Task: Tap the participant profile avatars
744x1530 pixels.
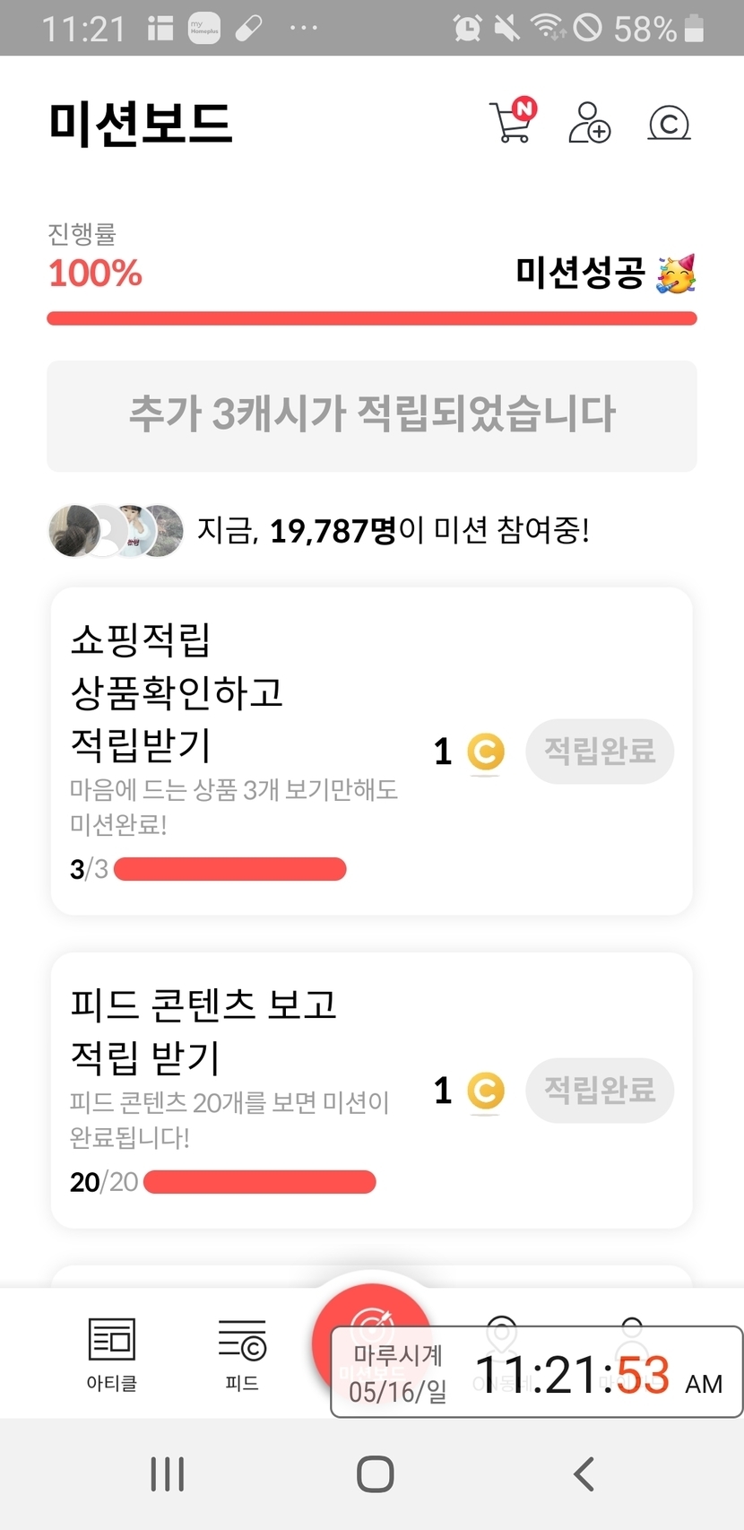Action: pyautogui.click(x=116, y=530)
